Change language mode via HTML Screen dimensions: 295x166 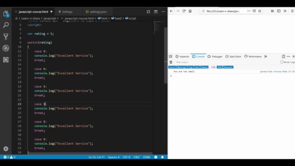click(147, 157)
